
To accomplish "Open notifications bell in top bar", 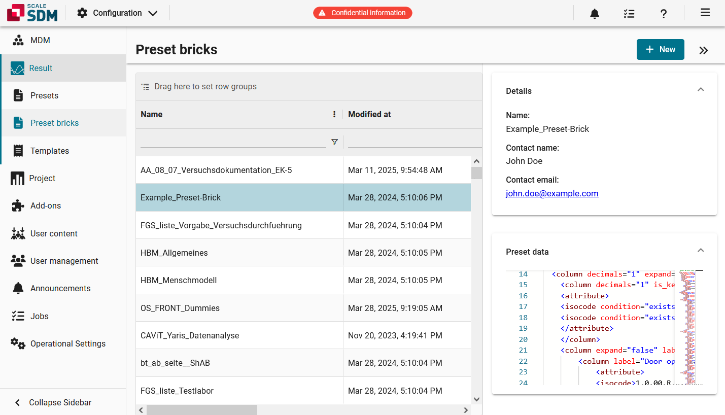I will point(595,14).
